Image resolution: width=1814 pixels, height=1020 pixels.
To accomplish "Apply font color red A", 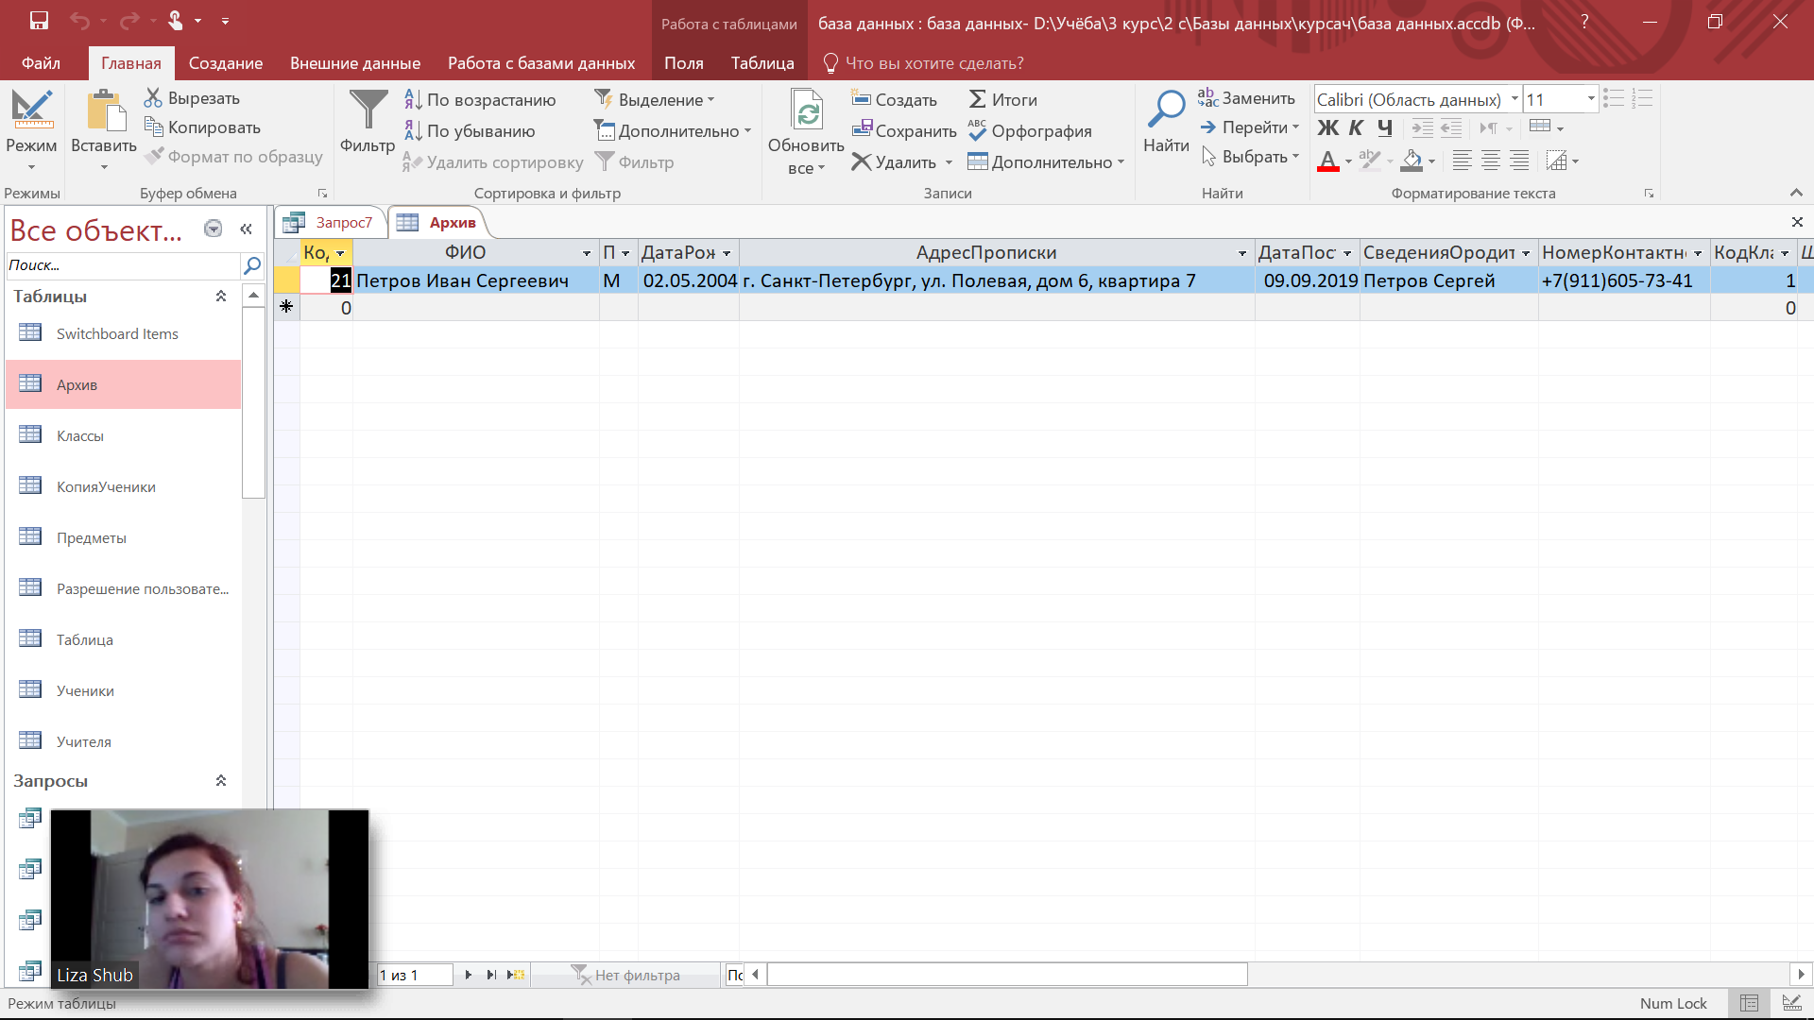I will [1327, 161].
